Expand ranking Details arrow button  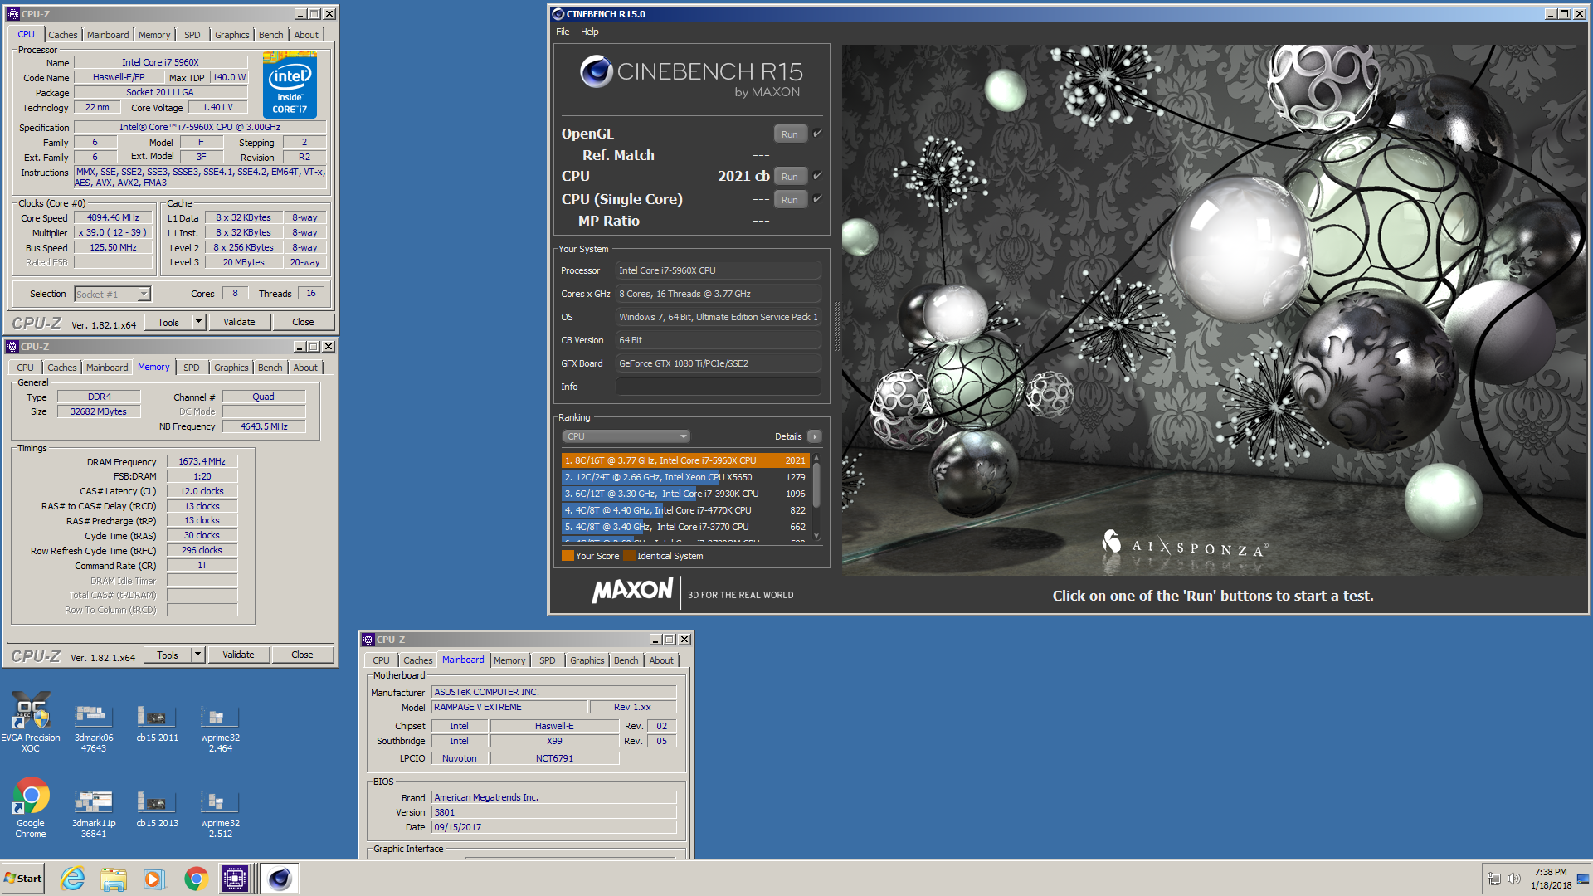(x=815, y=436)
